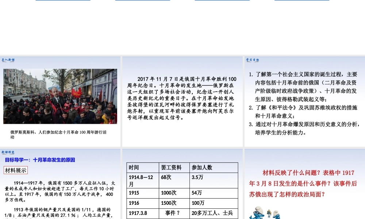This screenshot has height=219, width=365.
Task: Click the third blue underlined top bar
Action: click(x=222, y=1)
